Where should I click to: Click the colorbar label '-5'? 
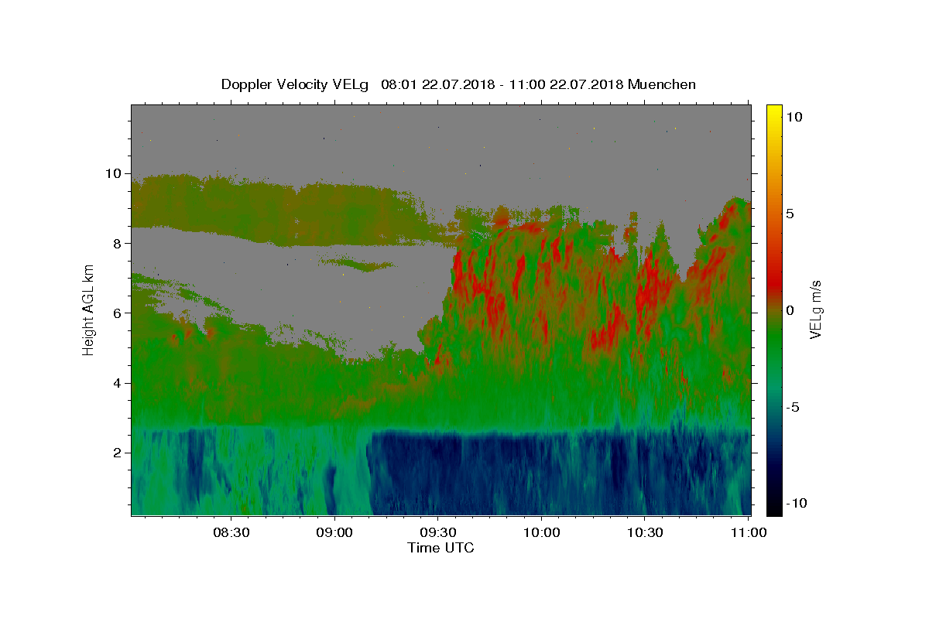coord(794,407)
